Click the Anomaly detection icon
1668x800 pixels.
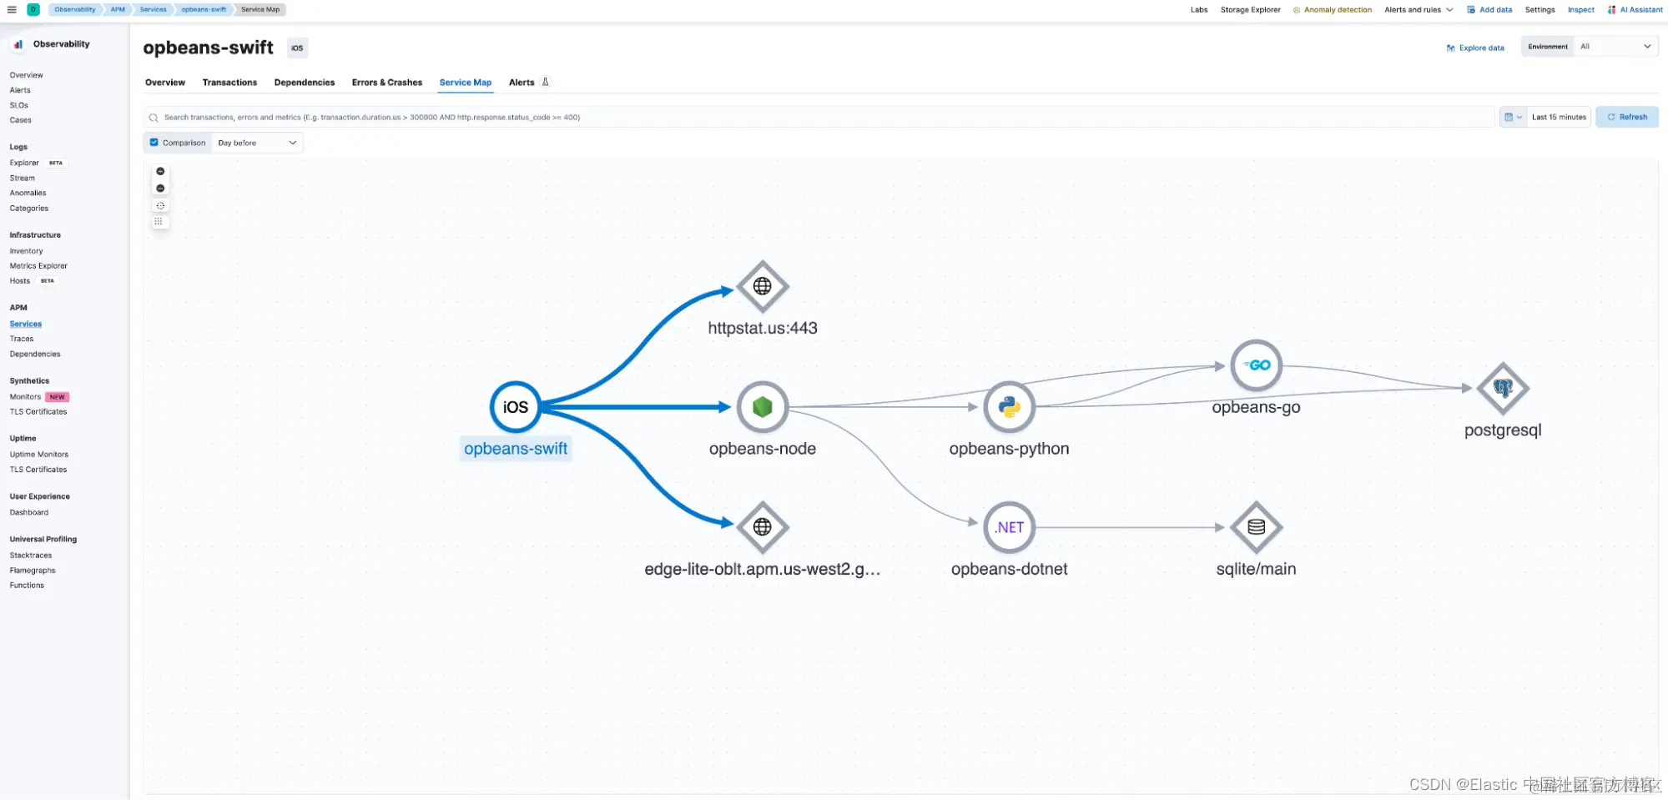pos(1297,10)
